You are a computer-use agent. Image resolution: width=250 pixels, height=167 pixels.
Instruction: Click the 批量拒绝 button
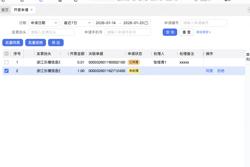click(x=36, y=43)
